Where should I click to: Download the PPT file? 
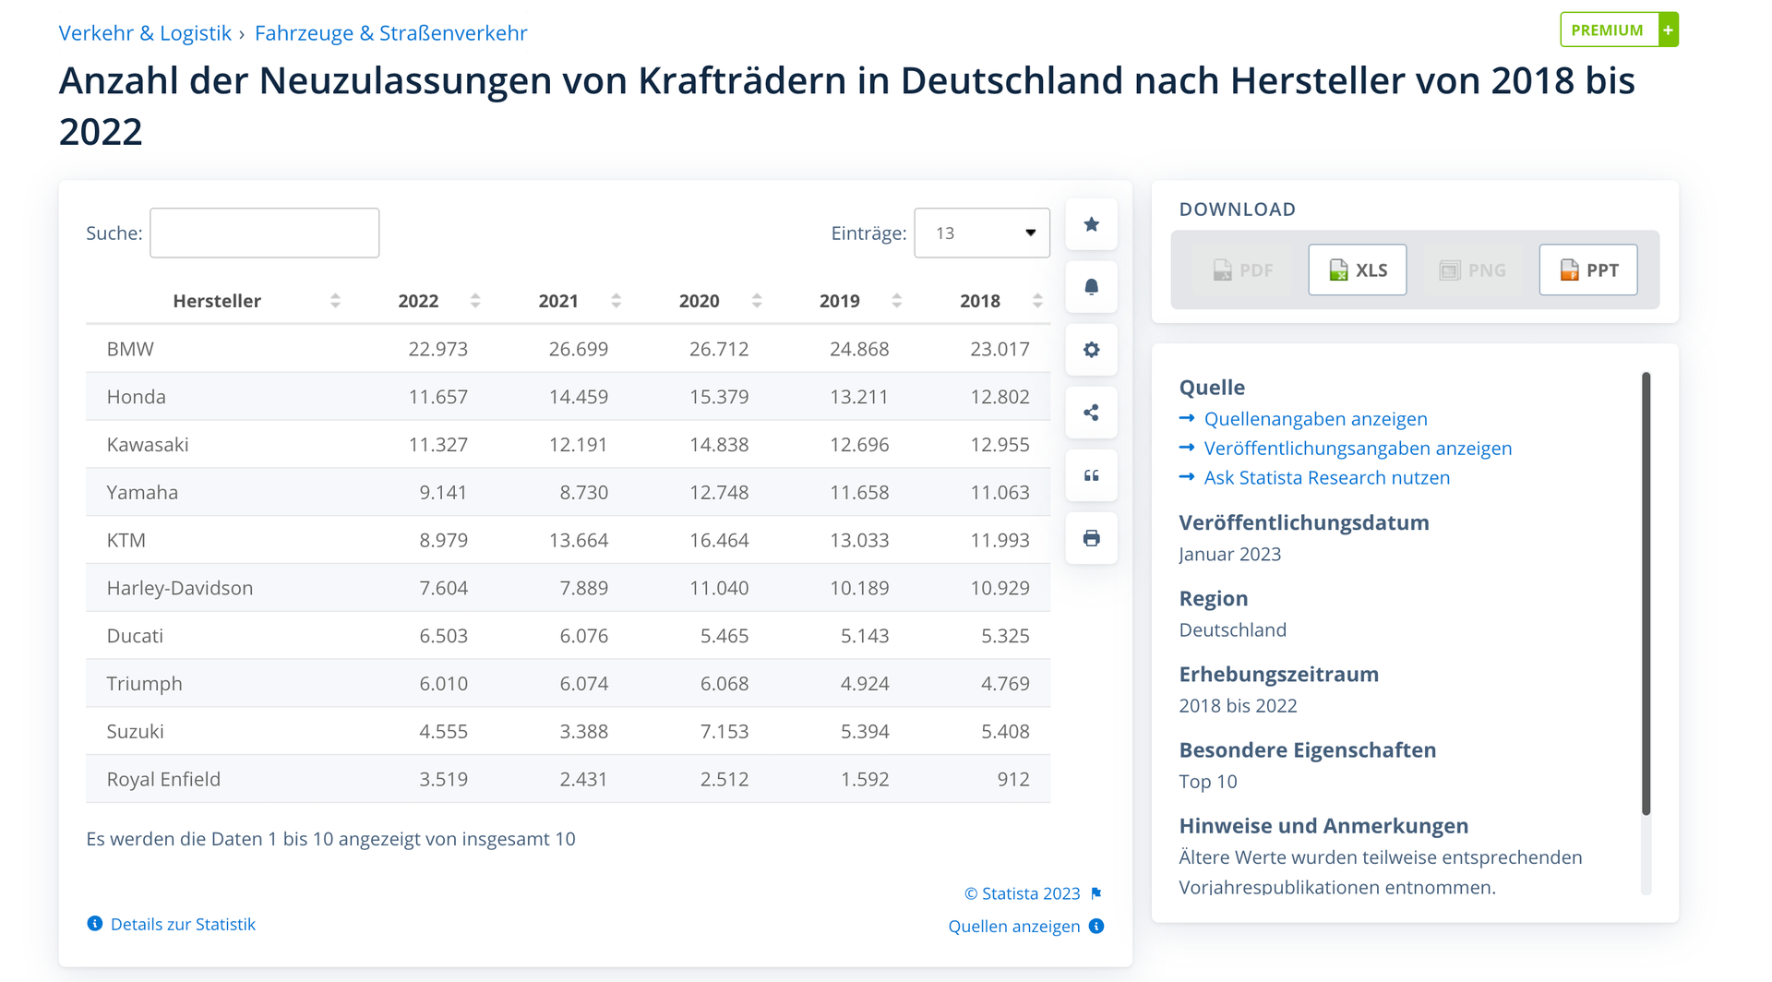coord(1587,269)
